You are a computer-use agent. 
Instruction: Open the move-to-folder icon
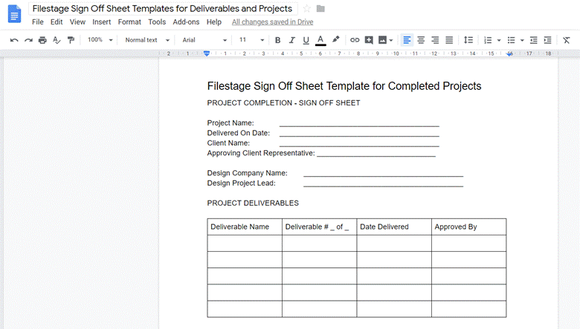[x=320, y=8]
